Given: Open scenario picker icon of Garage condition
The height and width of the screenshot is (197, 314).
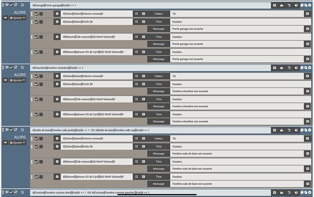Looking at the screenshot, I should coord(282,5).
